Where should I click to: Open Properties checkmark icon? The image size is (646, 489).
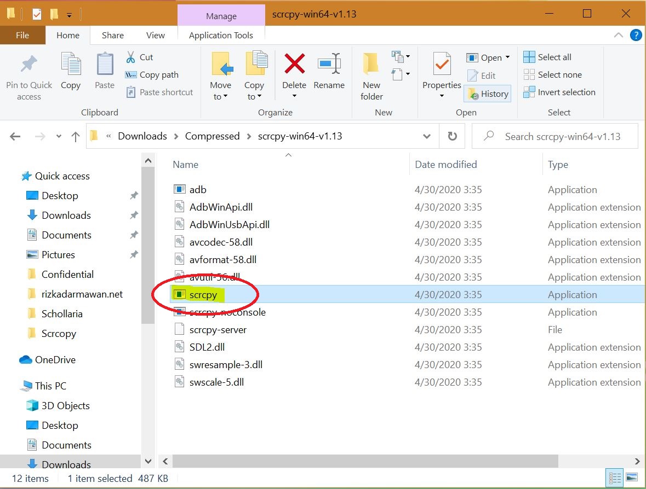pyautogui.click(x=442, y=64)
